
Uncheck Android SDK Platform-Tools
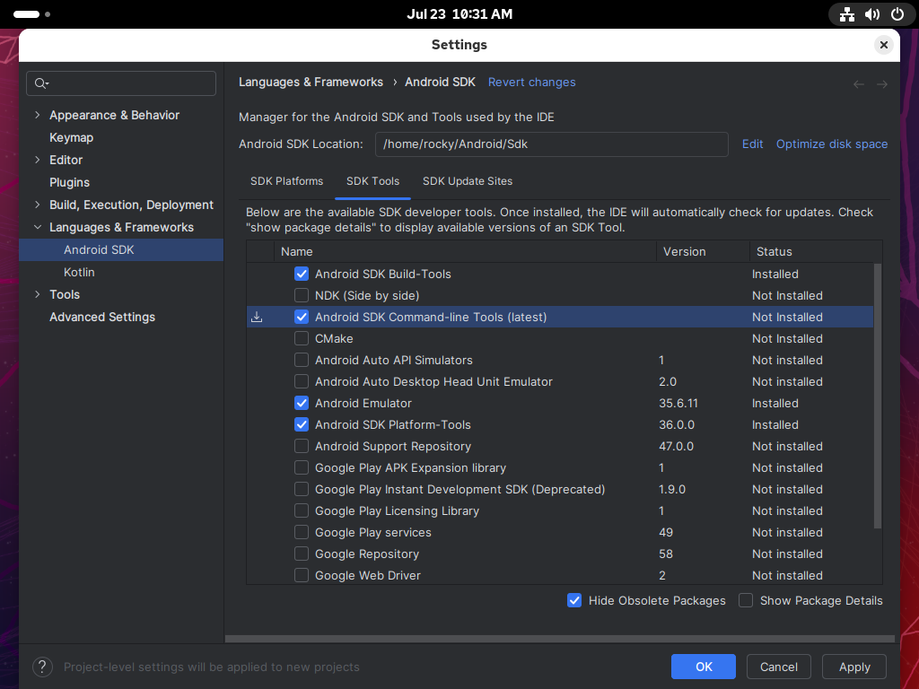point(302,424)
